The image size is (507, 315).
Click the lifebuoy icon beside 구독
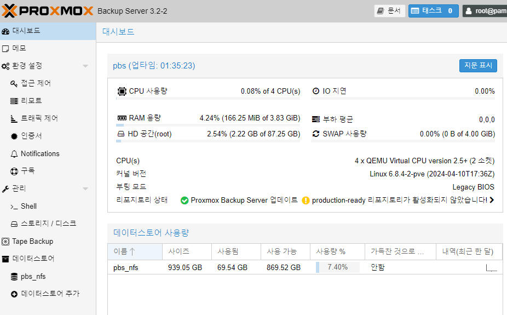click(x=14, y=171)
